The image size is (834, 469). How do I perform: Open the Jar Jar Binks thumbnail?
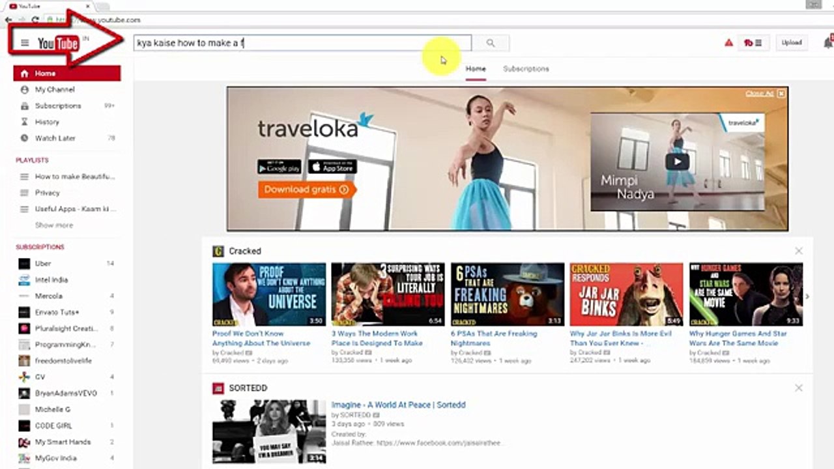click(x=626, y=294)
